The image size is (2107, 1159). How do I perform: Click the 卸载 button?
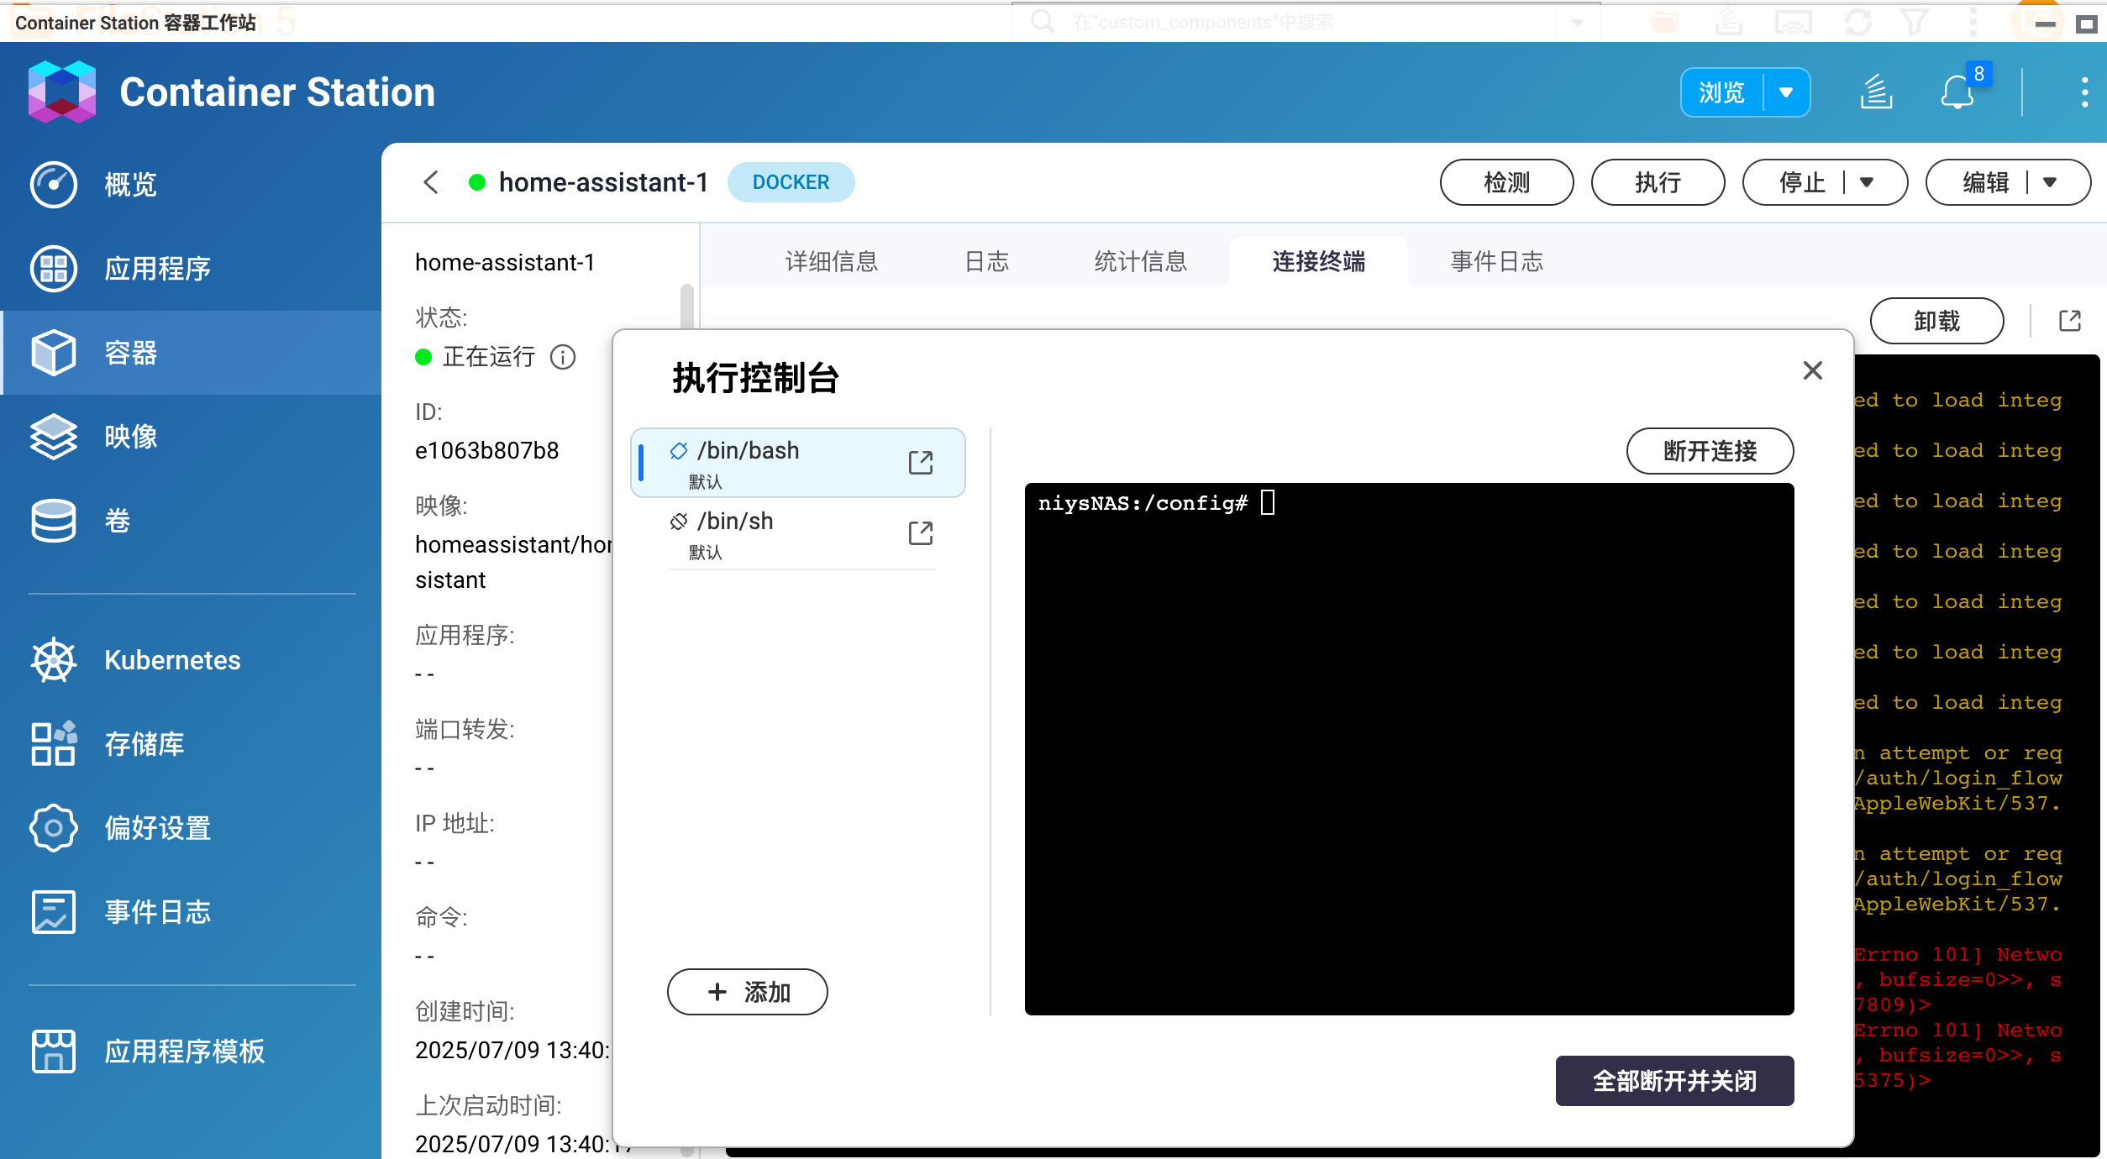click(x=1937, y=321)
